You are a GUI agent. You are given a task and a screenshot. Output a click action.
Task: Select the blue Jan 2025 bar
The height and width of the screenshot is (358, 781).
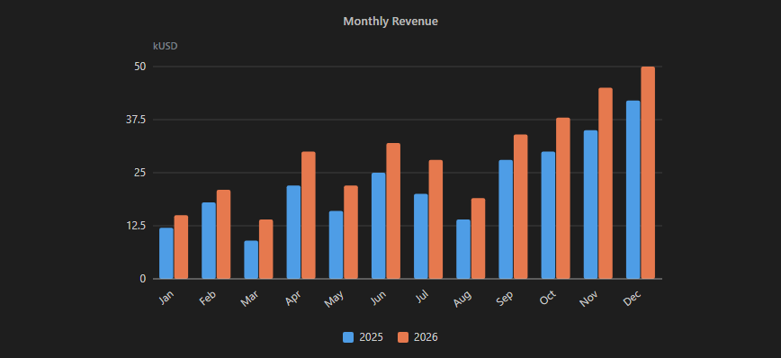(166, 254)
